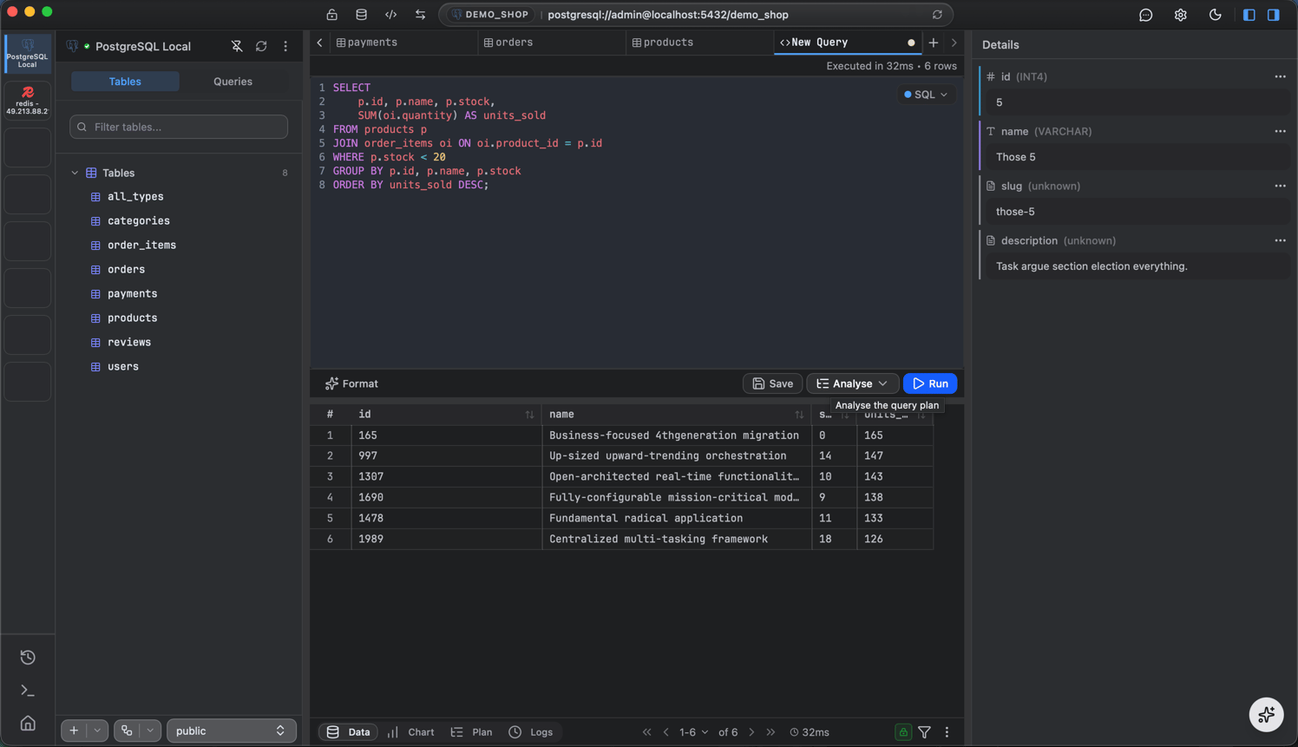
Task: Select the redis connection icon
Action: click(x=28, y=101)
